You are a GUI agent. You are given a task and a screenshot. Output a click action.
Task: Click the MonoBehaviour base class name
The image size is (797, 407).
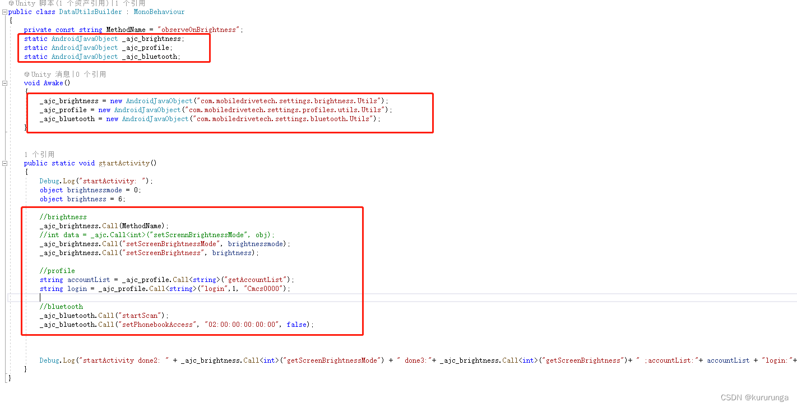tap(159, 12)
